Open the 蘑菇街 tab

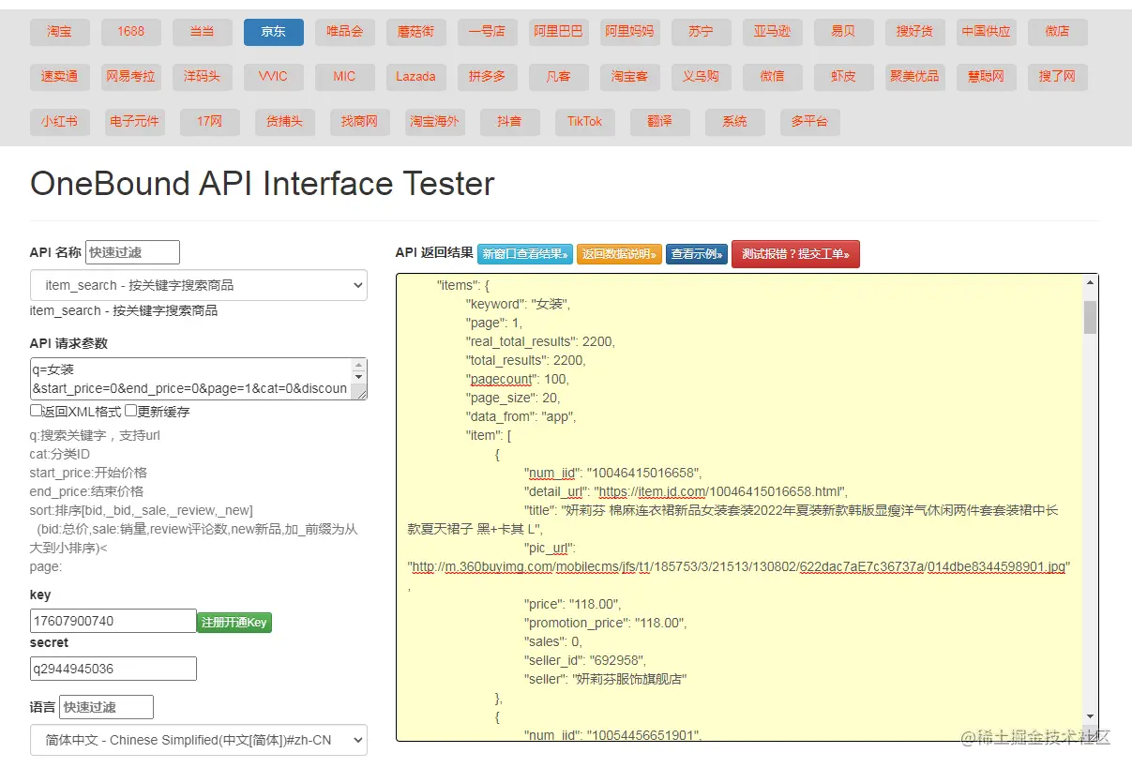point(416,32)
